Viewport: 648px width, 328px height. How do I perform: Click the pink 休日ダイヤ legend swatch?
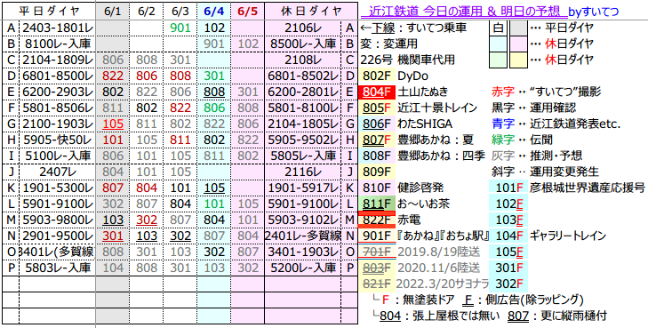[518, 44]
